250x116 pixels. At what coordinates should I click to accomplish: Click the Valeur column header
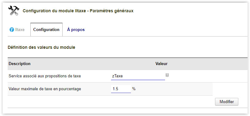[162, 64]
